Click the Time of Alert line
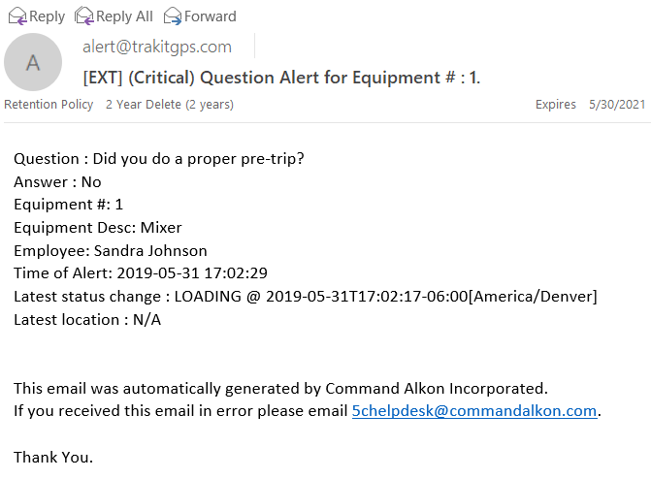Viewport: 651px width, 479px height. click(141, 273)
